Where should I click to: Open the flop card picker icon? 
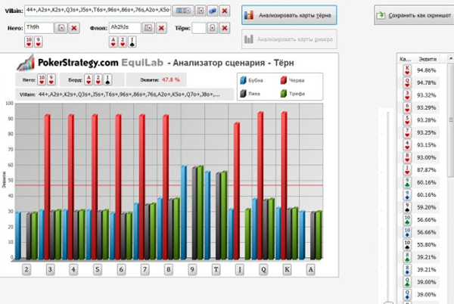coord(148,28)
